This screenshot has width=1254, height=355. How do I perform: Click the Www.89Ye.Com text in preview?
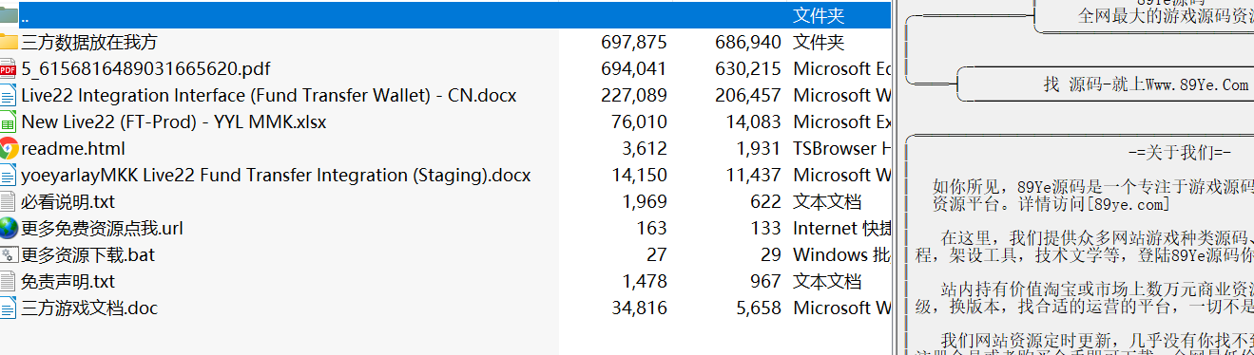point(1186,84)
